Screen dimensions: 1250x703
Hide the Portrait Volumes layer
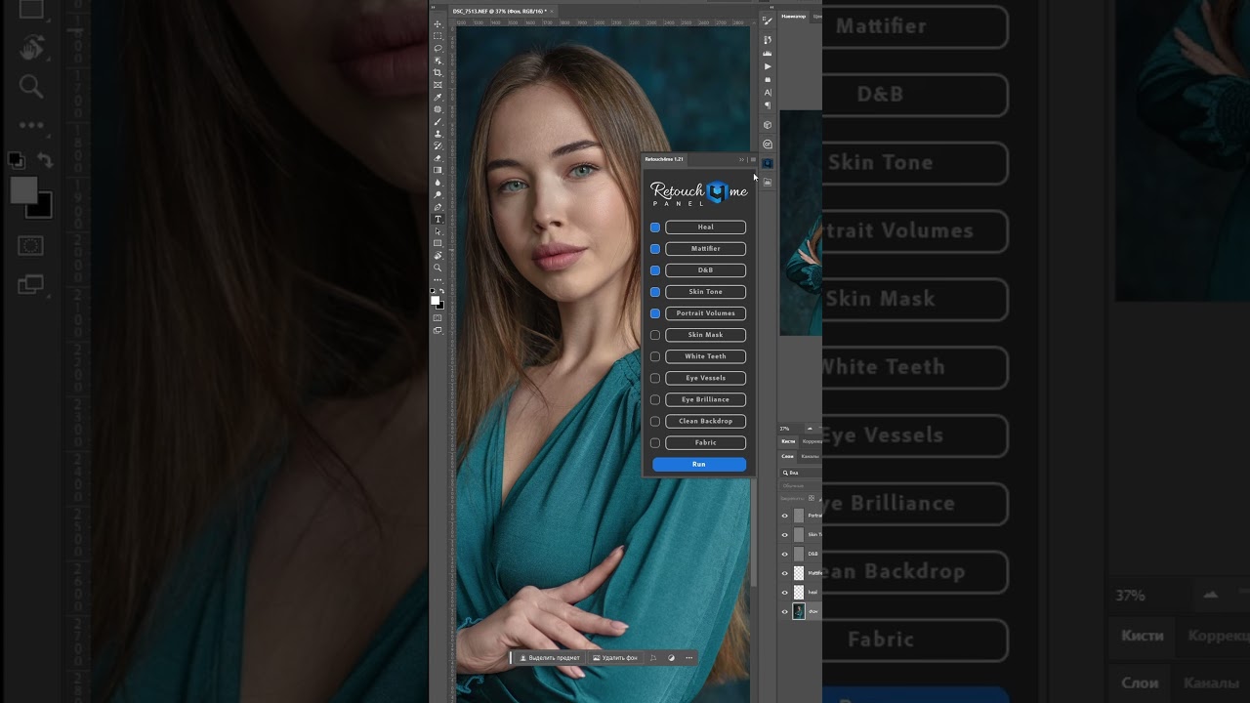pos(784,516)
